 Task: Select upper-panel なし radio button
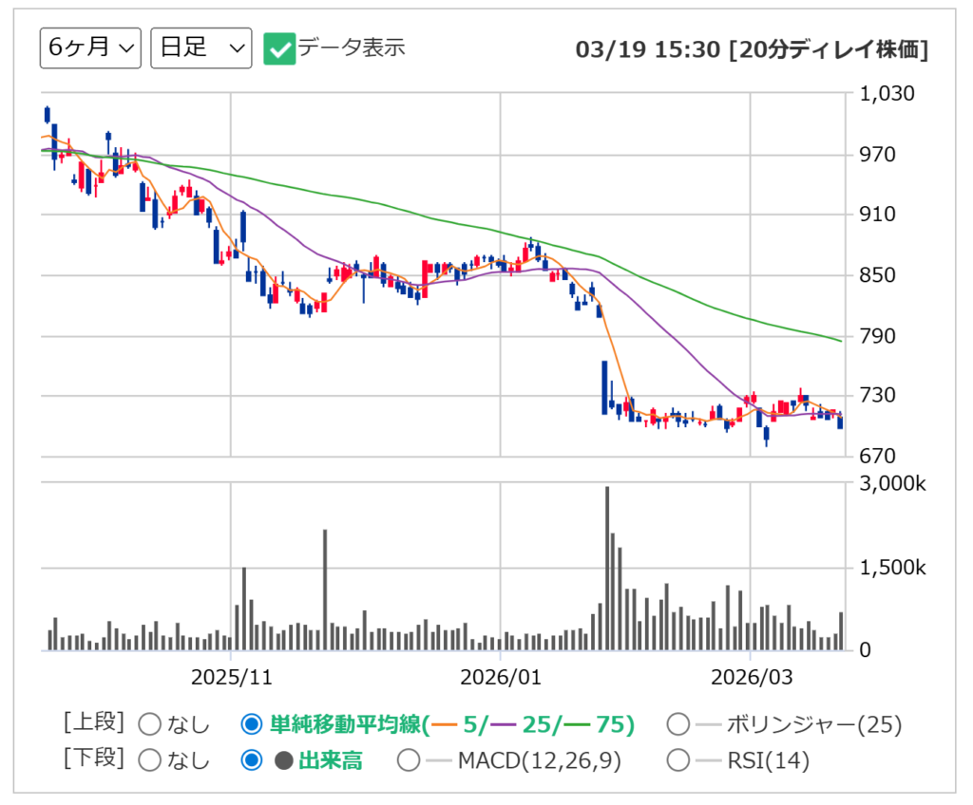click(150, 725)
